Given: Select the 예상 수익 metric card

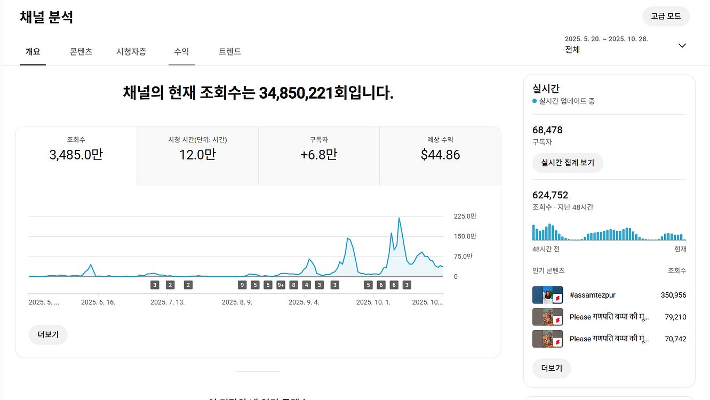Looking at the screenshot, I should pos(440,155).
